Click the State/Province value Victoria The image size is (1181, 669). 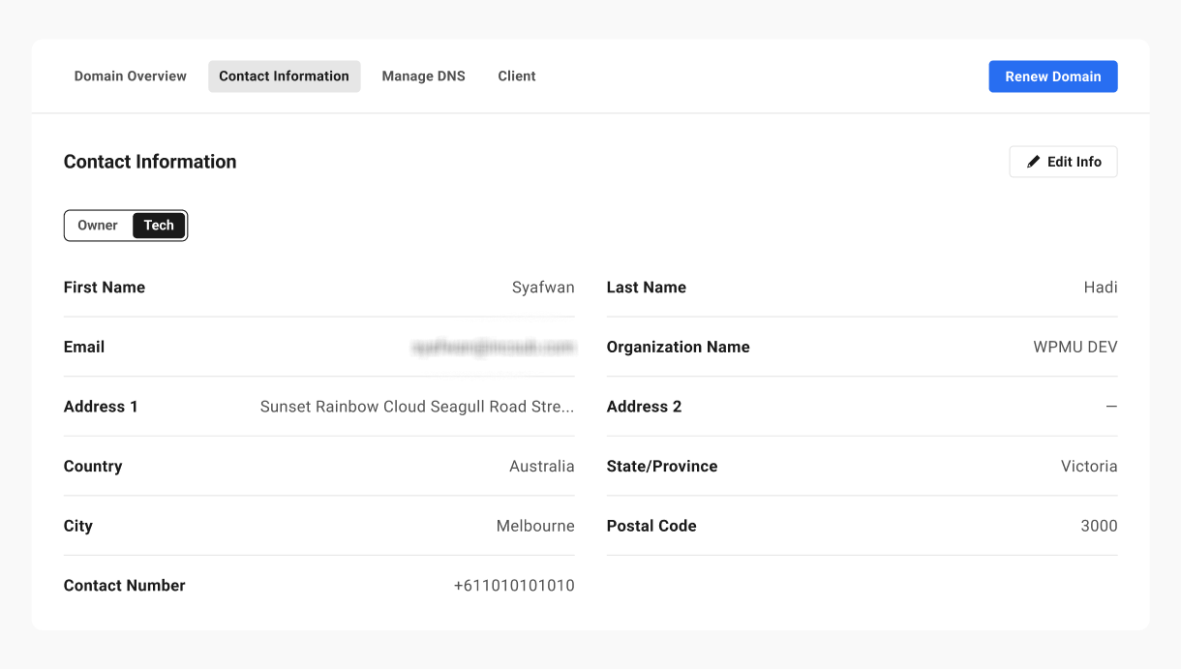(1089, 467)
